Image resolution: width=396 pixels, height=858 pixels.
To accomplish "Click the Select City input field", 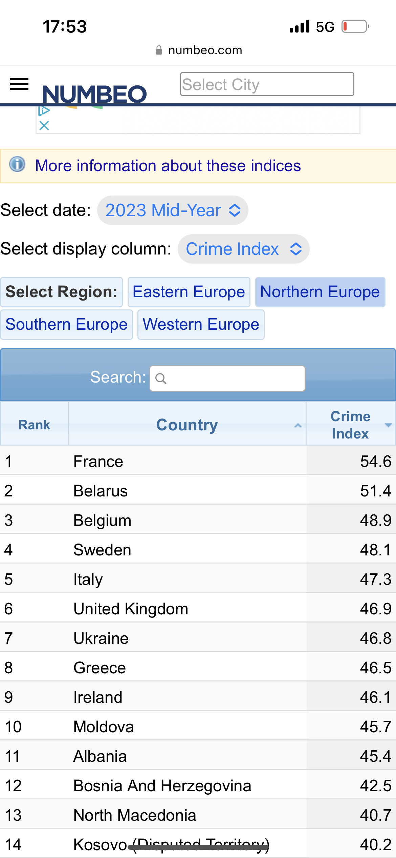I will pos(267,84).
